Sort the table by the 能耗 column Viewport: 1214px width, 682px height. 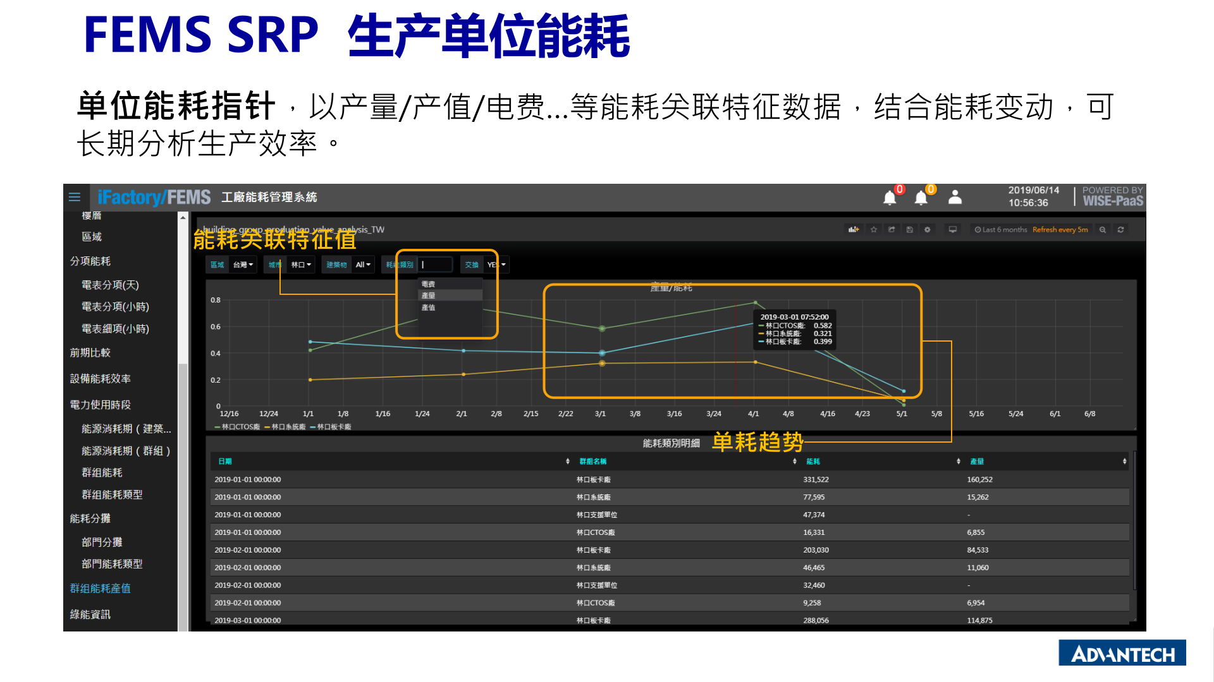tap(813, 461)
